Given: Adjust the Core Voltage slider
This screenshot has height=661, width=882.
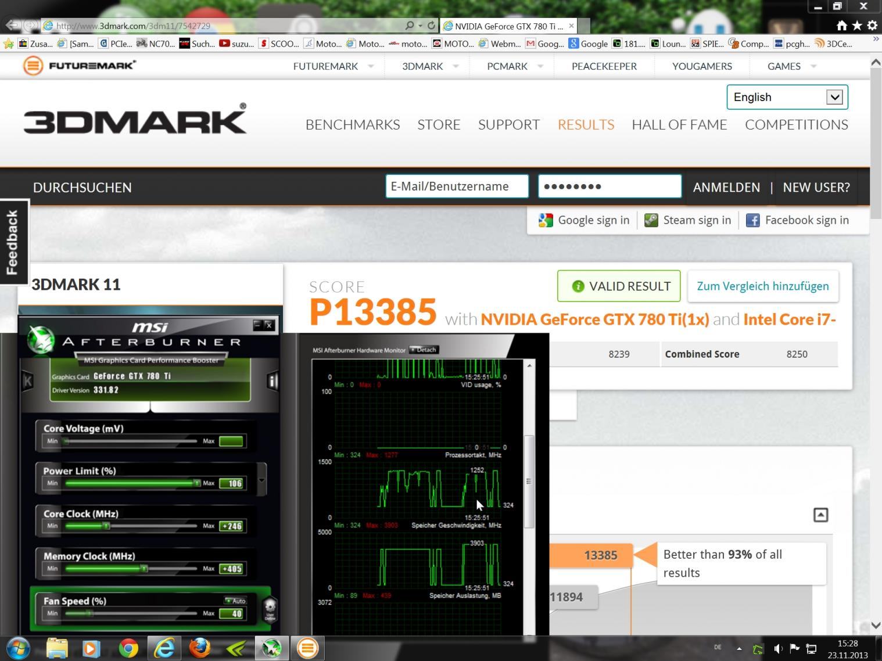Looking at the screenshot, I should 130,441.
